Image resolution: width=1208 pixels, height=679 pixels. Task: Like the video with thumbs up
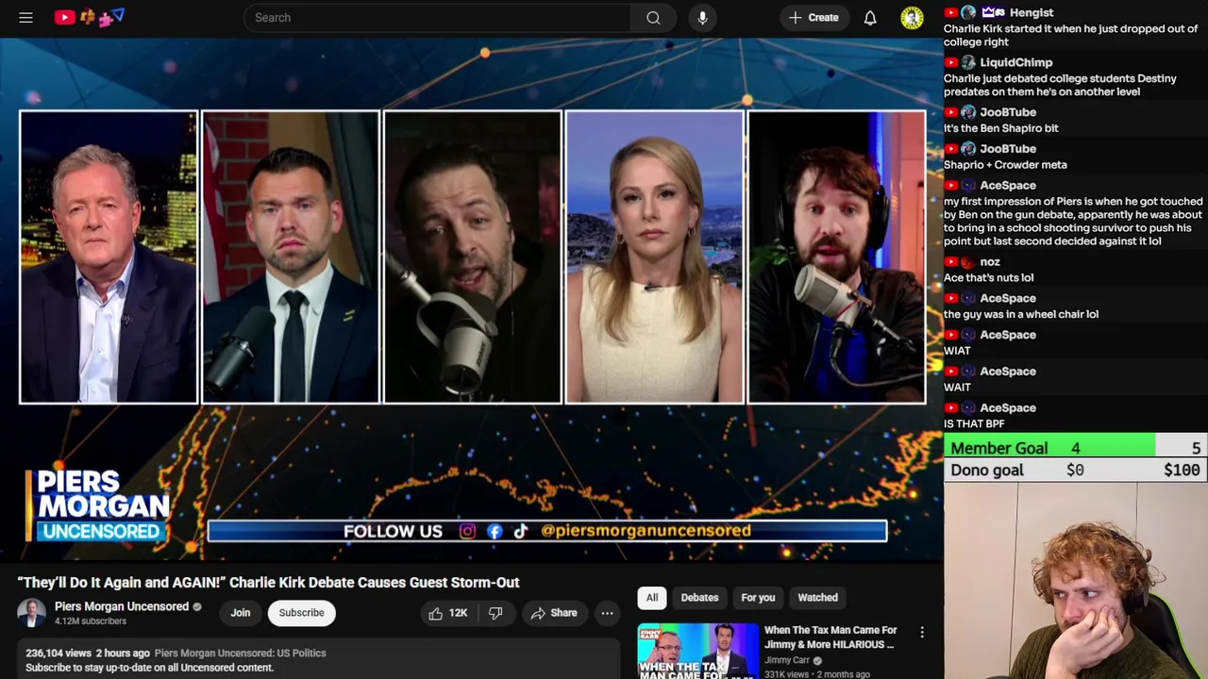pyautogui.click(x=447, y=613)
